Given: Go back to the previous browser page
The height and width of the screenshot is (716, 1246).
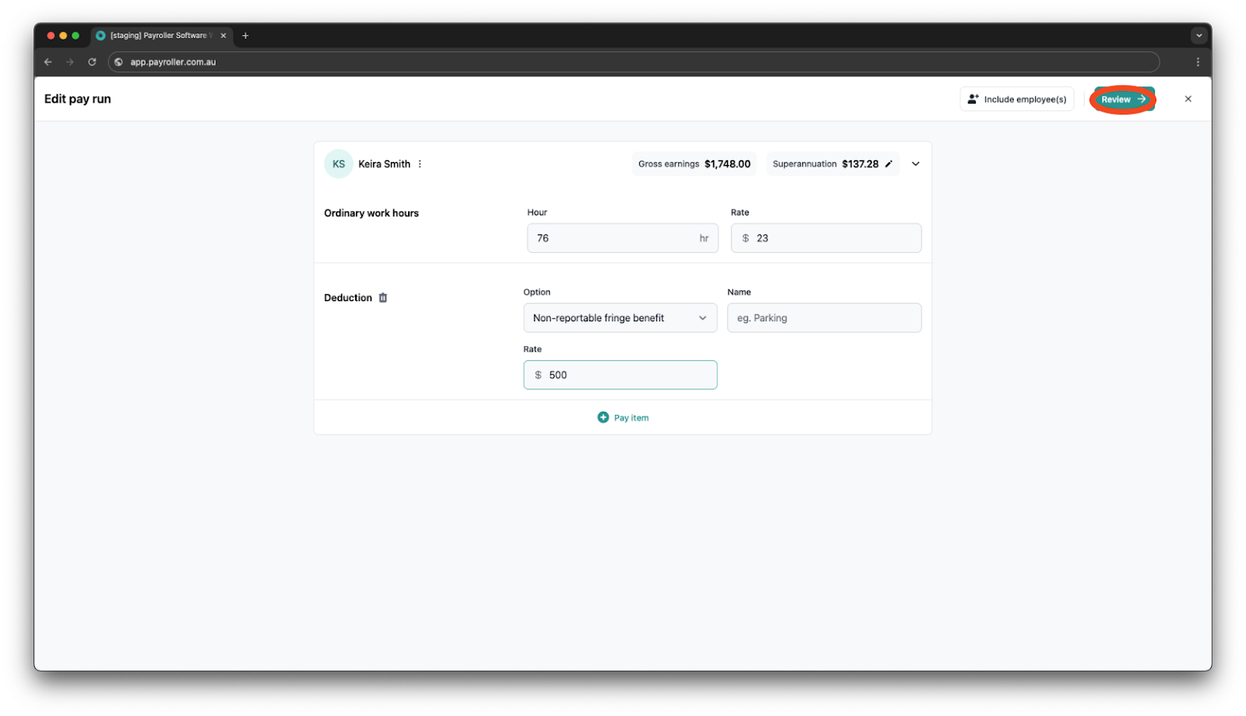Looking at the screenshot, I should (x=48, y=62).
